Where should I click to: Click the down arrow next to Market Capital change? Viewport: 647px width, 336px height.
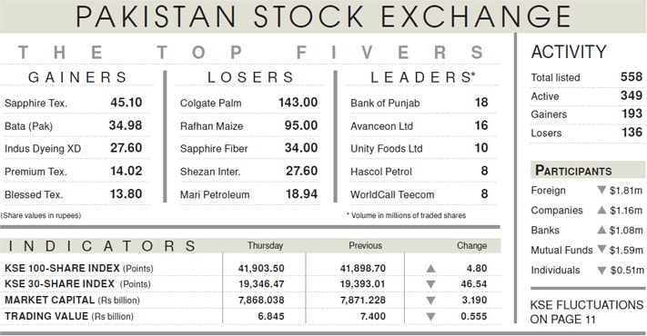(x=430, y=301)
